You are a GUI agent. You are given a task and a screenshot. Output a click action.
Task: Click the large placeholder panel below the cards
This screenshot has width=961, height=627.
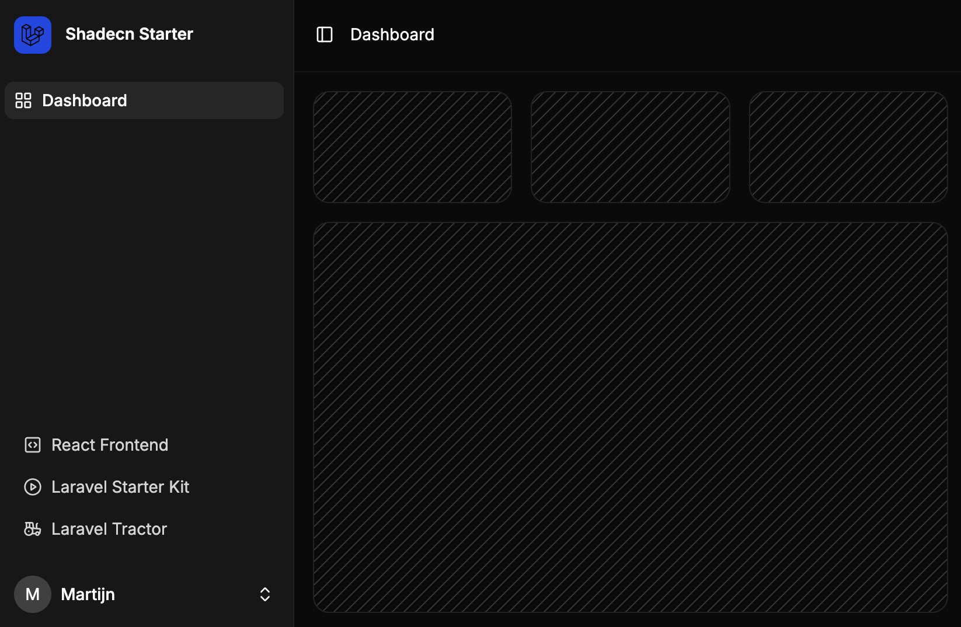[630, 414]
